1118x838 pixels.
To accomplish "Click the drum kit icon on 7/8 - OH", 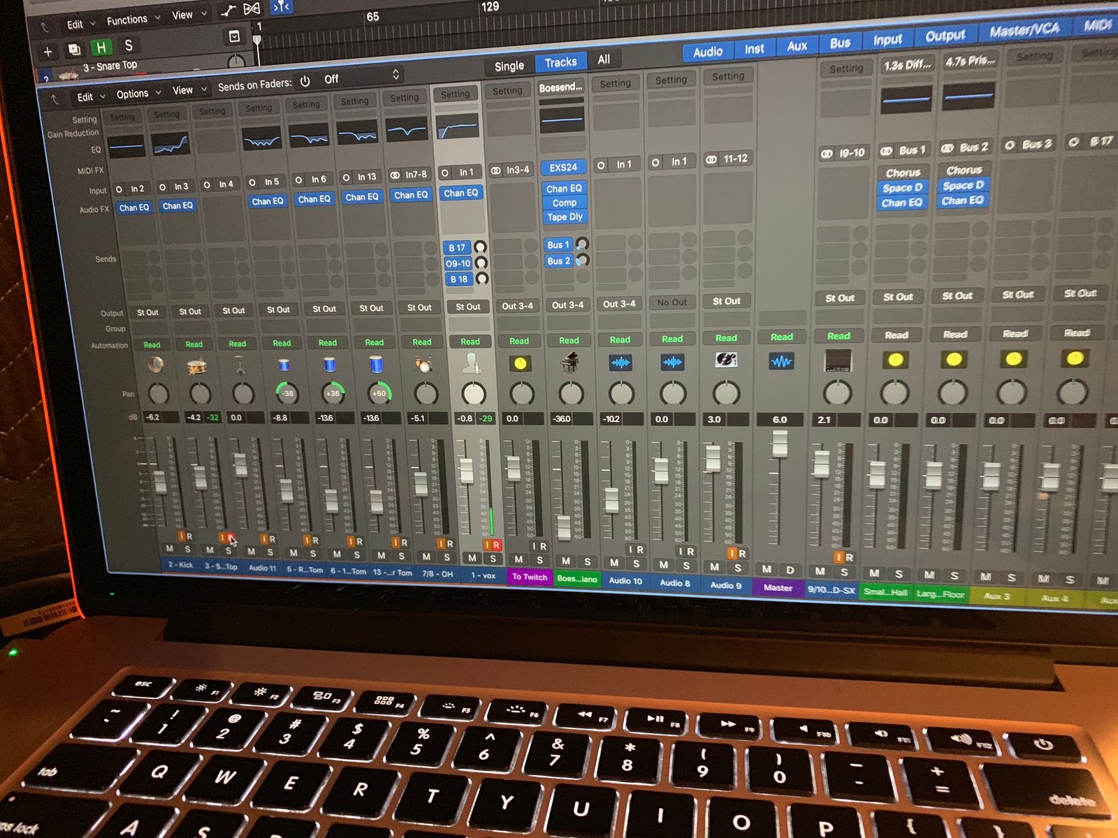I will click(423, 365).
